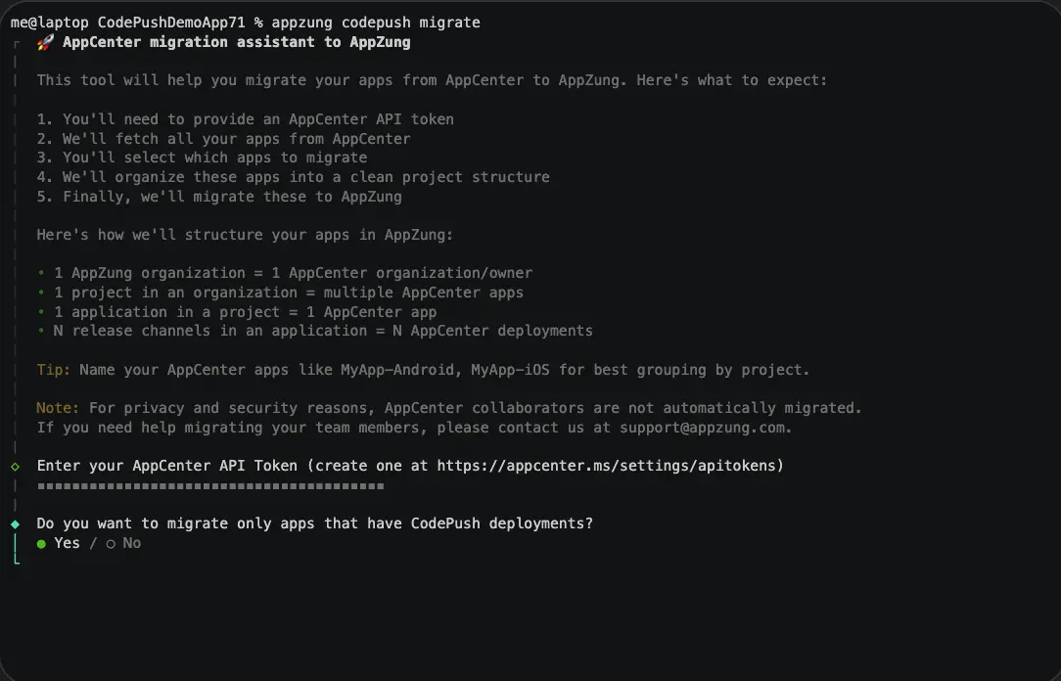Viewport: 1061px width, 681px height.
Task: Click the green bullet before '1 application in a project'
Action: pos(41,312)
